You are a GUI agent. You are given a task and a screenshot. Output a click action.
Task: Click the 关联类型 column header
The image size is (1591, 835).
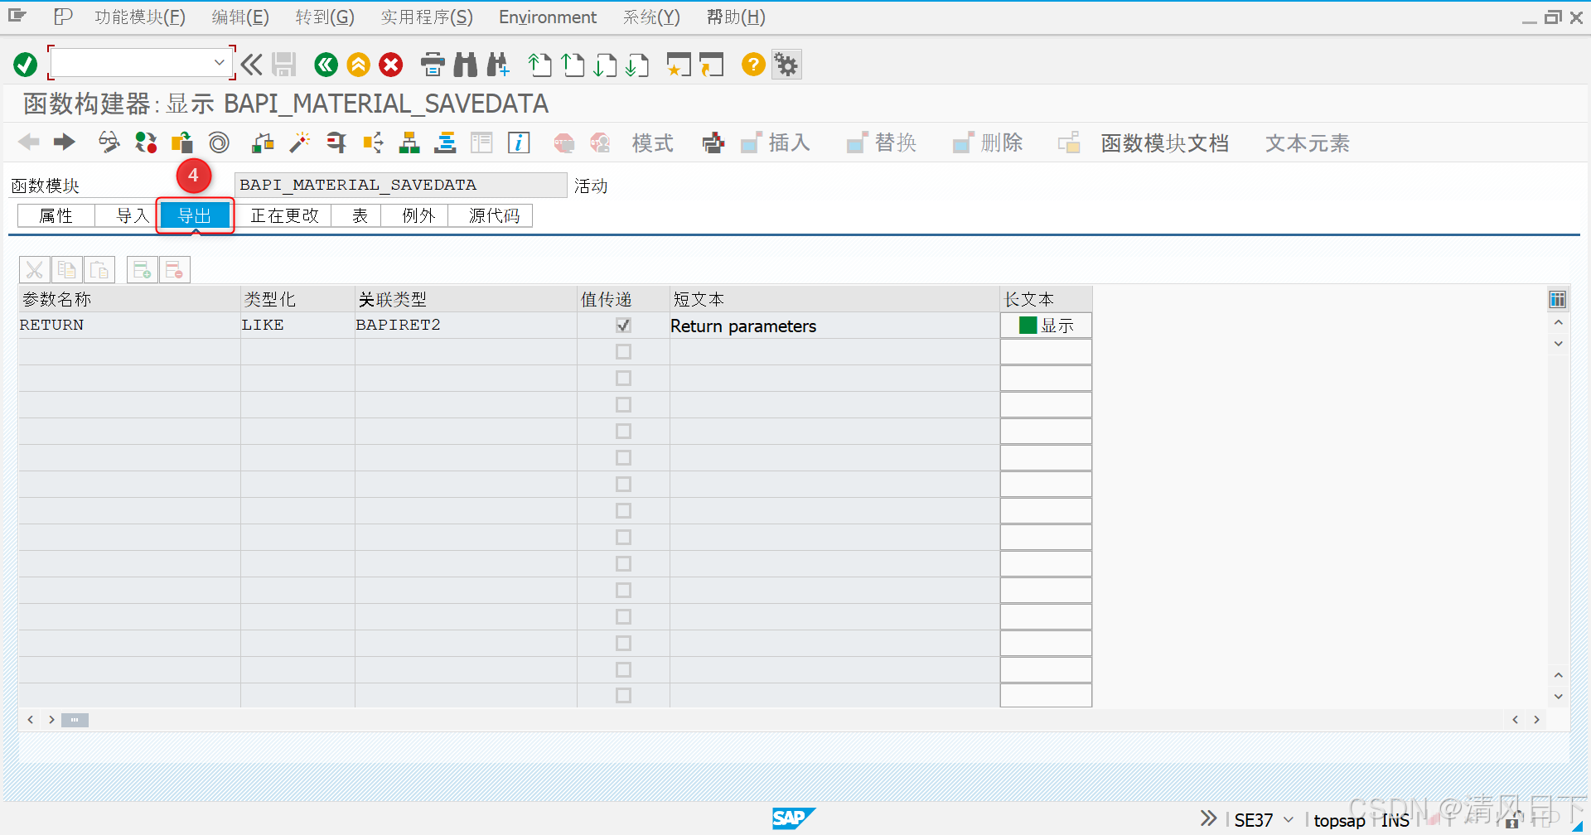(x=466, y=299)
